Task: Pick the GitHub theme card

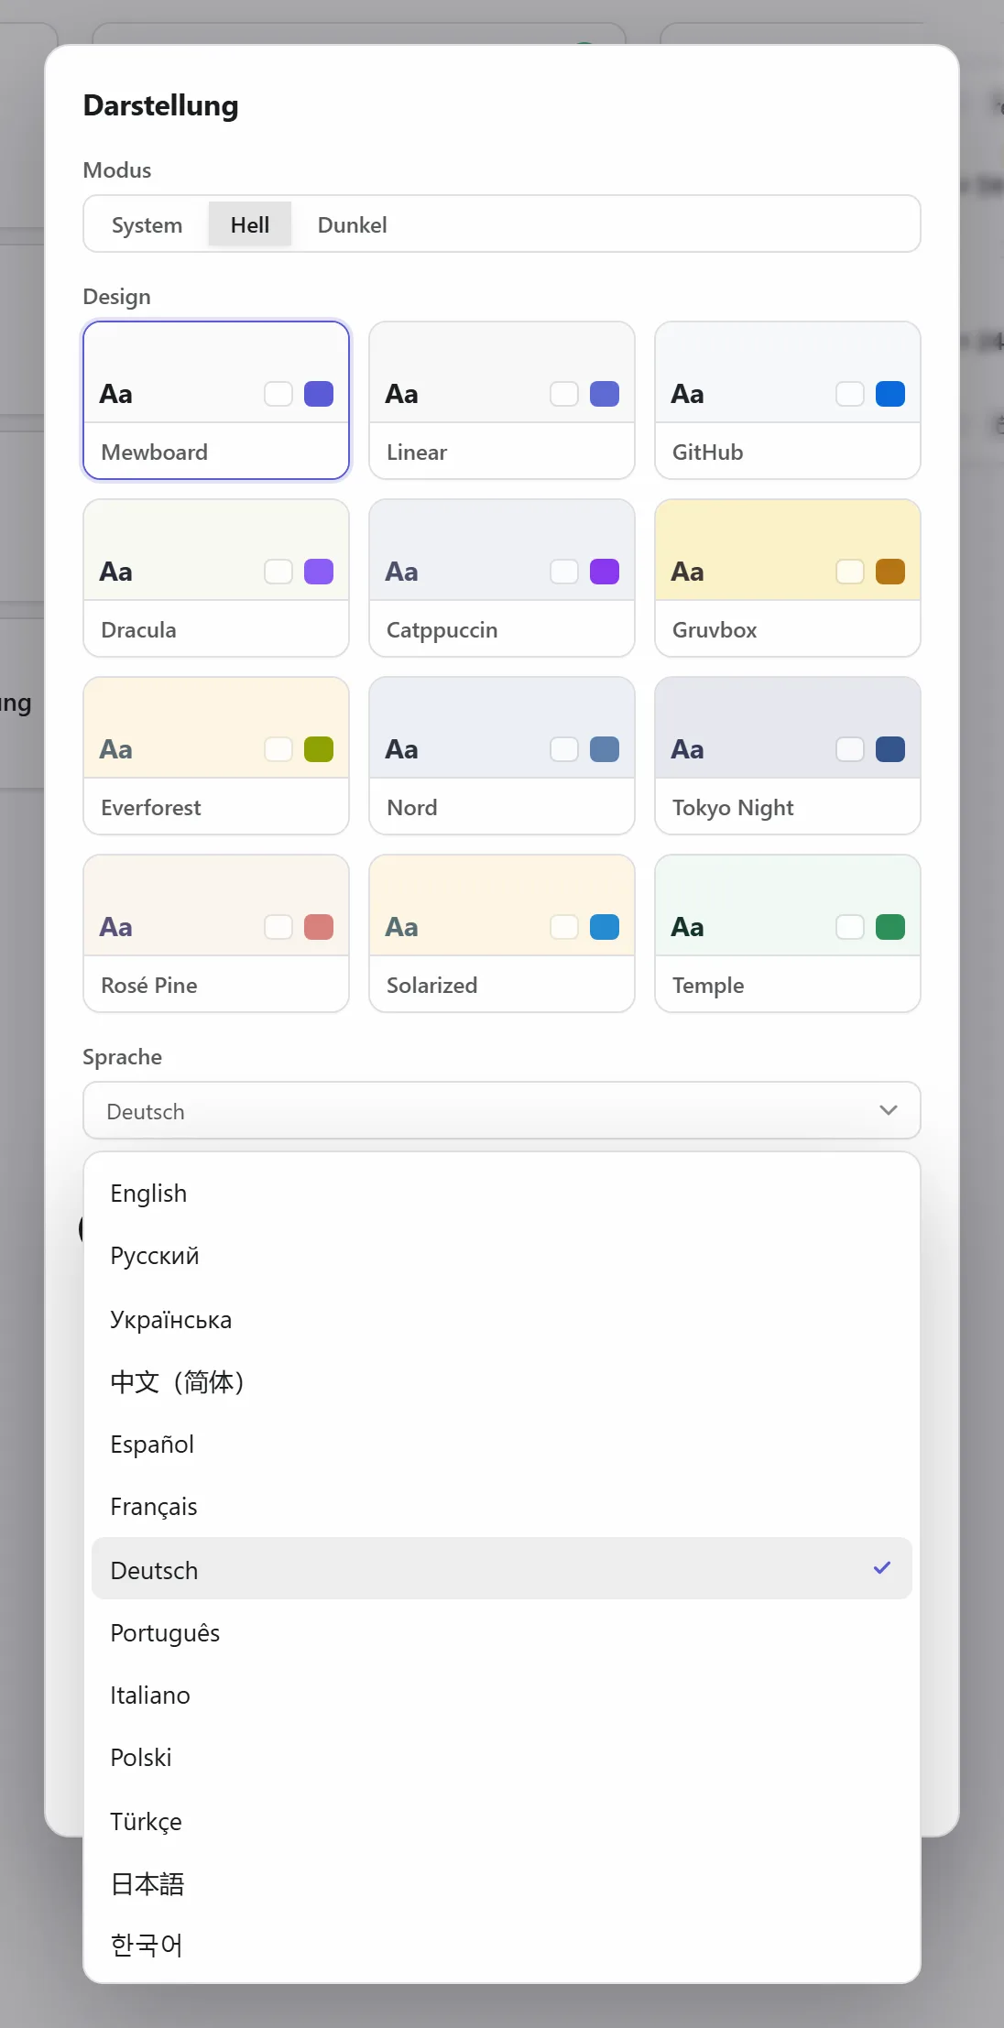Action: (788, 400)
